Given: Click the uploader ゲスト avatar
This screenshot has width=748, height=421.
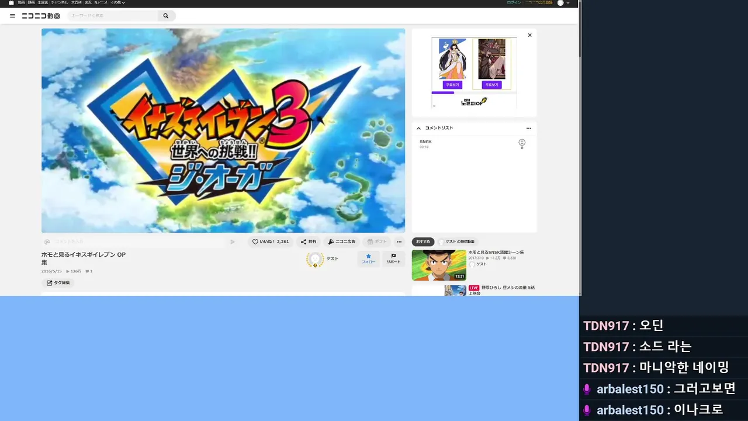Looking at the screenshot, I should (x=315, y=260).
